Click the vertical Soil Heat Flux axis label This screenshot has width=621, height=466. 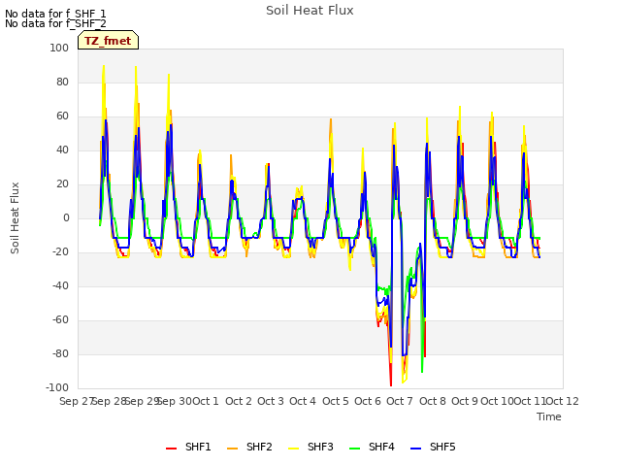coord(15,217)
